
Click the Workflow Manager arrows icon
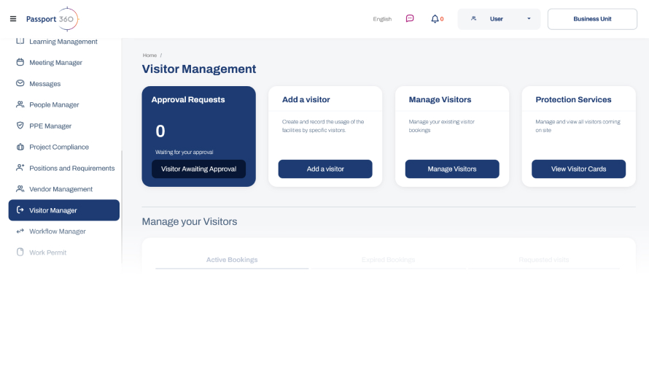coord(20,231)
